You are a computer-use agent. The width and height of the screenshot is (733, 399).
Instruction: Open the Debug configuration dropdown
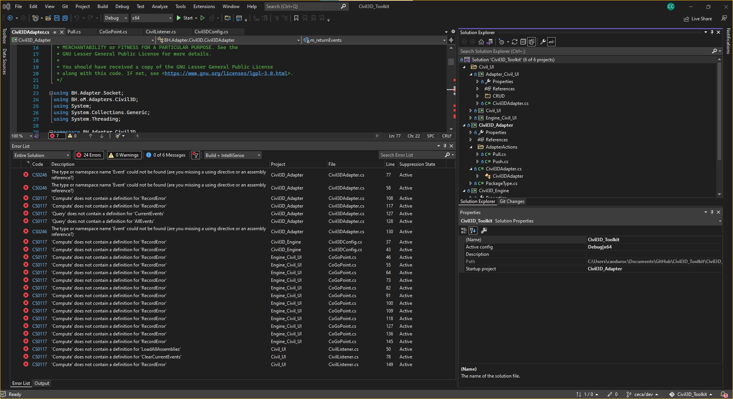pyautogui.click(x=116, y=18)
